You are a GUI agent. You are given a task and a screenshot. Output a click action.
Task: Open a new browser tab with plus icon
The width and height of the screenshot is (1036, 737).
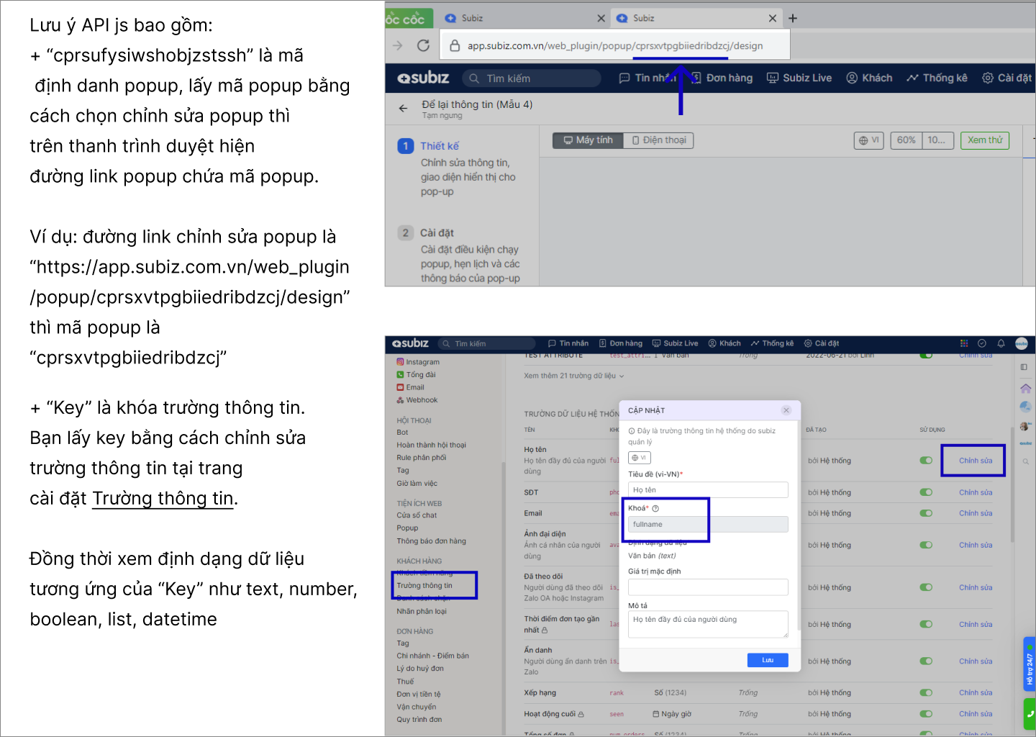click(793, 18)
